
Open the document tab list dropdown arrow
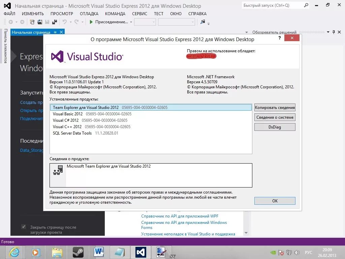[x=246, y=32]
